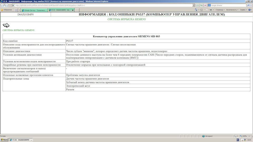Click the protected mode lock icon in status bar
This screenshot has height=142, width=253.
point(235,136)
